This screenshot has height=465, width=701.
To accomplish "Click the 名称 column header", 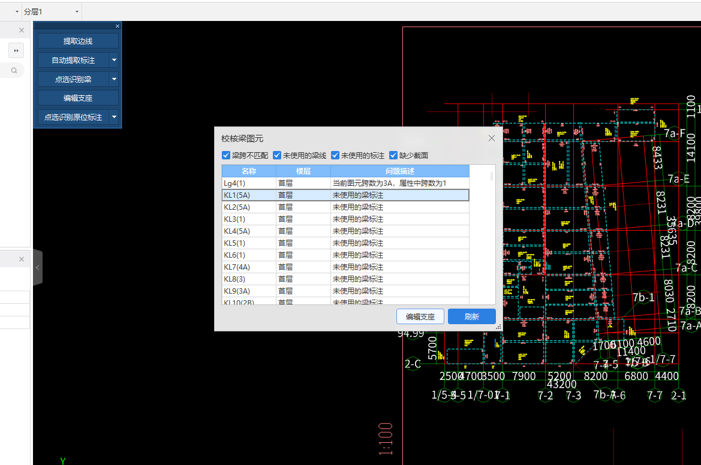I will (x=249, y=171).
